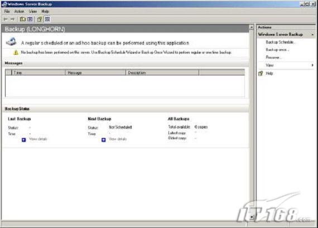Toggle the Action pane toolbar icon

click(47, 20)
